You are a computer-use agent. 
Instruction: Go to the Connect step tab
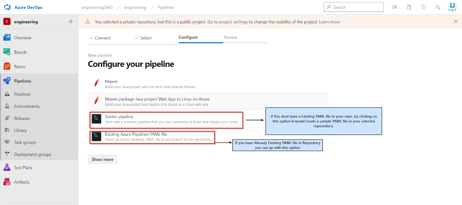point(110,38)
